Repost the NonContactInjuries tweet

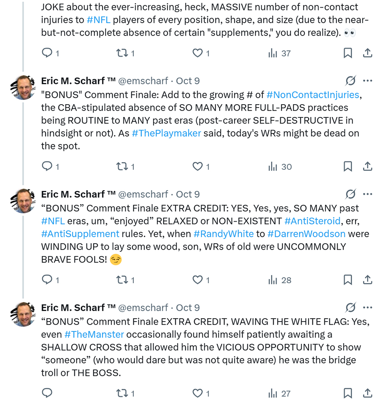click(121, 167)
